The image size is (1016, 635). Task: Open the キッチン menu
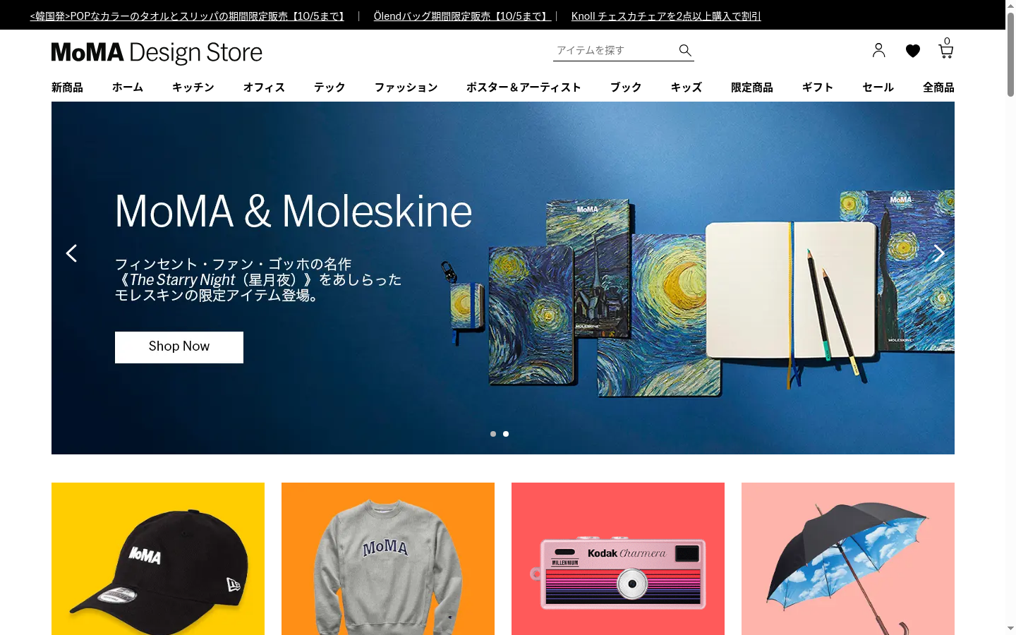[193, 87]
